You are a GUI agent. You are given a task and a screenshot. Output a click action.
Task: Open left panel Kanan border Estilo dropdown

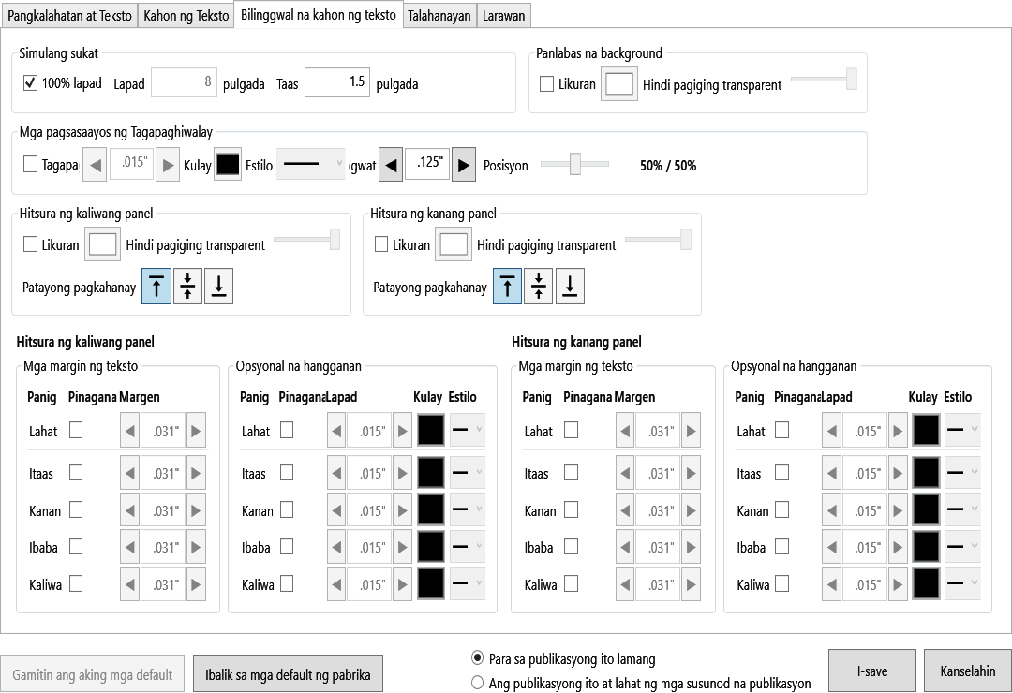[468, 510]
